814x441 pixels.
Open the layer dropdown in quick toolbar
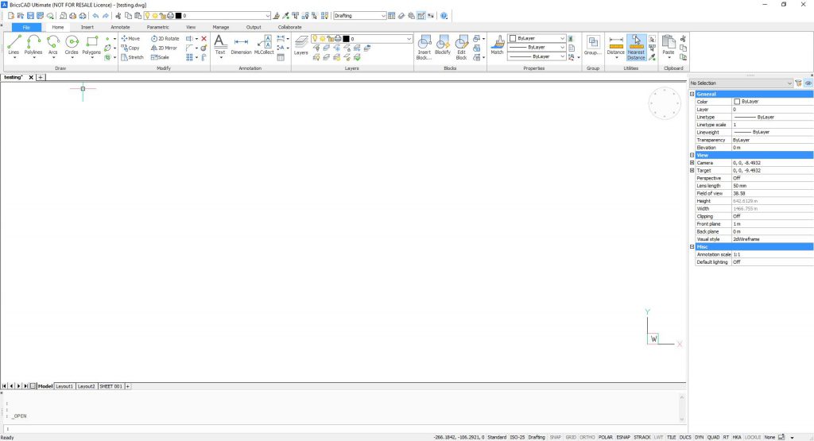[268, 16]
